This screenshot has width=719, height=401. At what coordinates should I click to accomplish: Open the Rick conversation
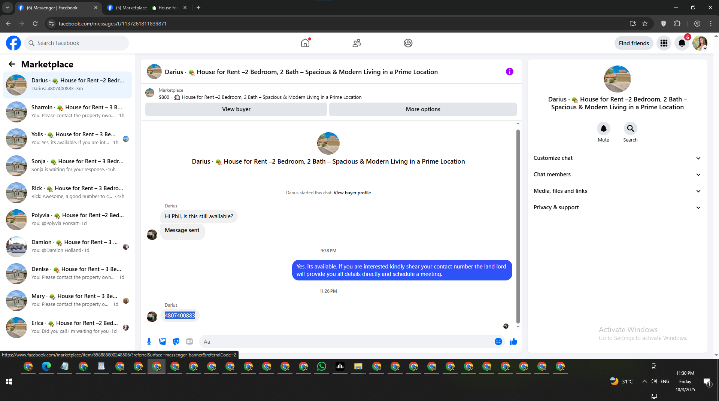(x=67, y=193)
